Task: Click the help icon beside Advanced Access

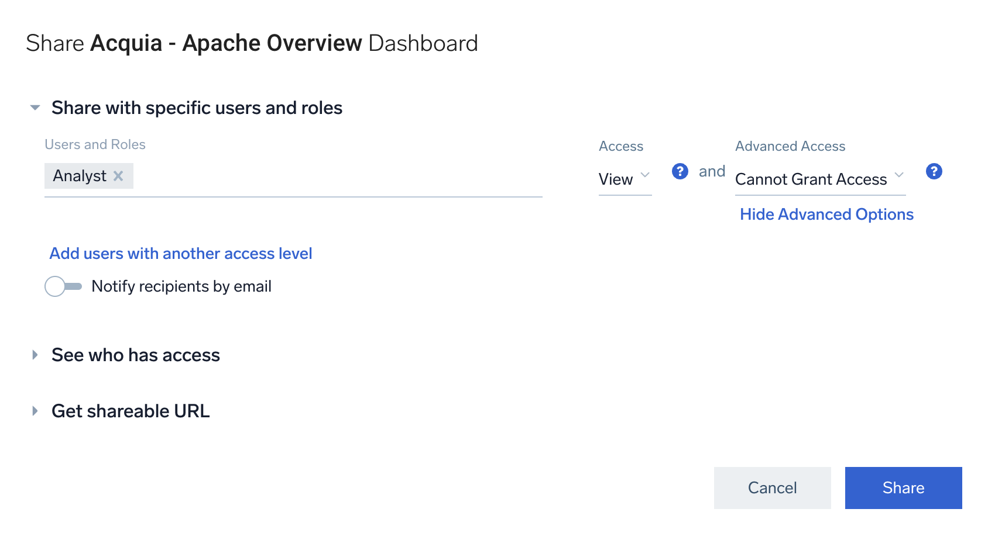Action: (x=934, y=171)
